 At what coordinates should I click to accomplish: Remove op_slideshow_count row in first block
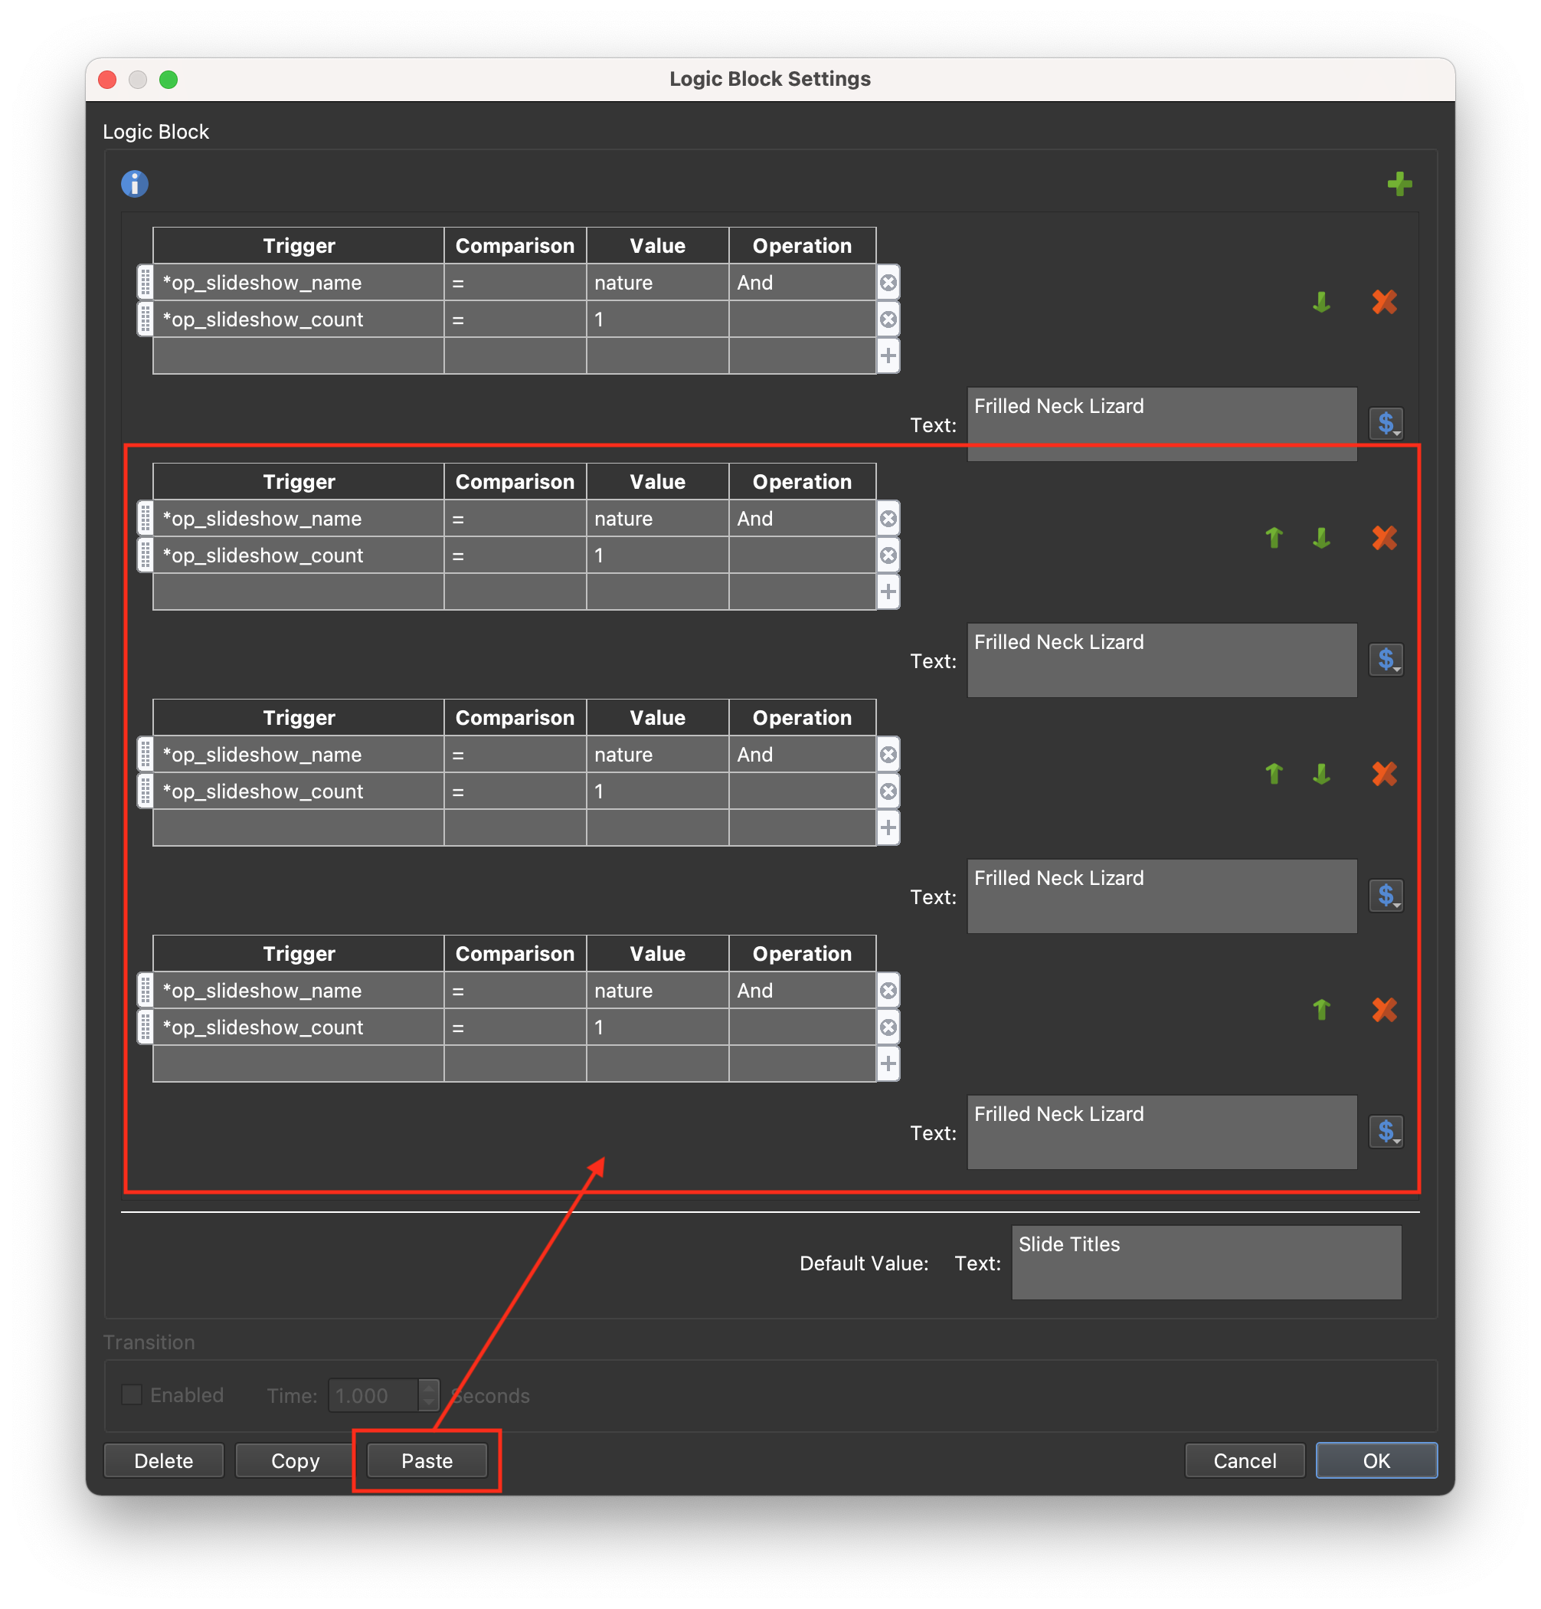click(x=888, y=320)
